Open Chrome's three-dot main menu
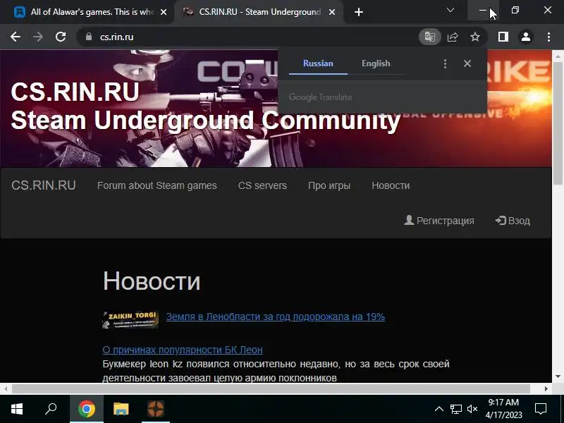This screenshot has height=423, width=564. (548, 37)
